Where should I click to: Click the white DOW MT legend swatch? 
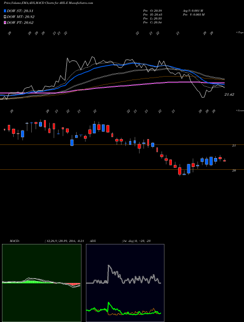point(5,17)
